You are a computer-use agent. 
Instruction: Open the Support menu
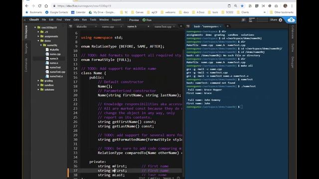(x=116, y=20)
